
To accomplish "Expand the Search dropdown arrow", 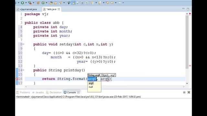I will (64, 3).
